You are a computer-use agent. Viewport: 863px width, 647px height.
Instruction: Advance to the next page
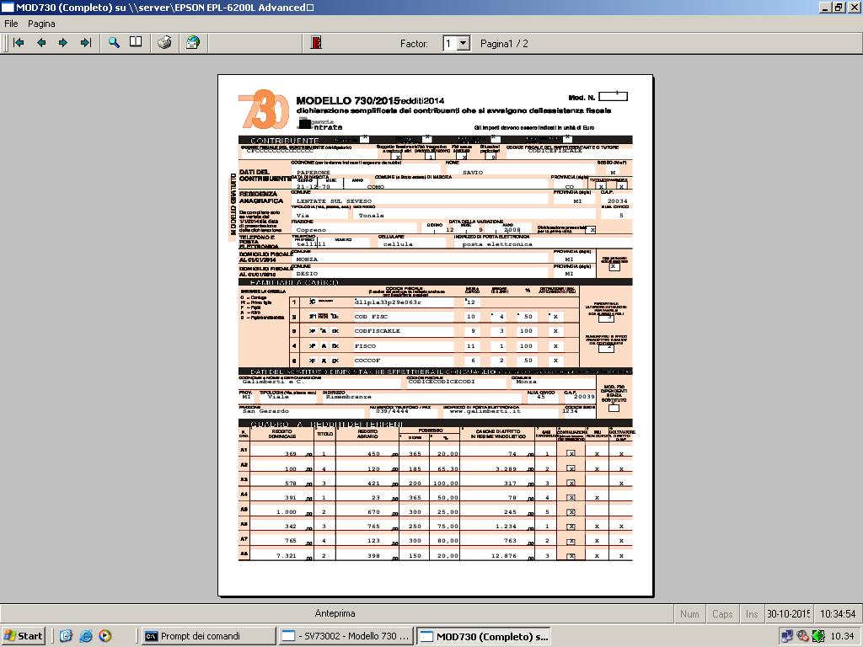pos(63,43)
